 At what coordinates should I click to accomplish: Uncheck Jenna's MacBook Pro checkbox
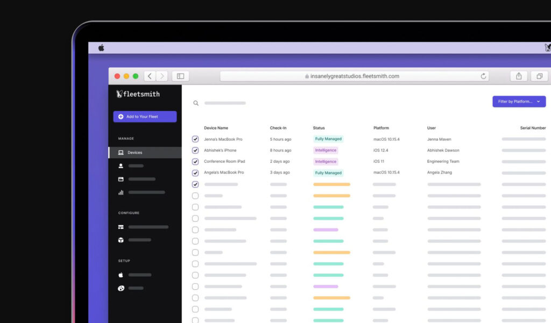click(x=195, y=139)
